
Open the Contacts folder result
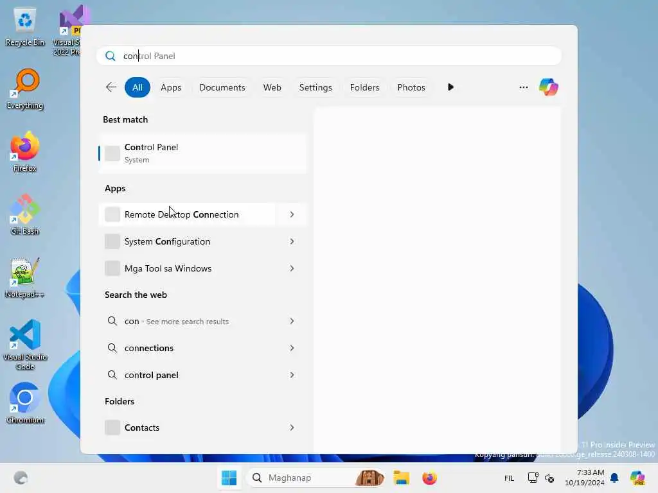point(187,427)
